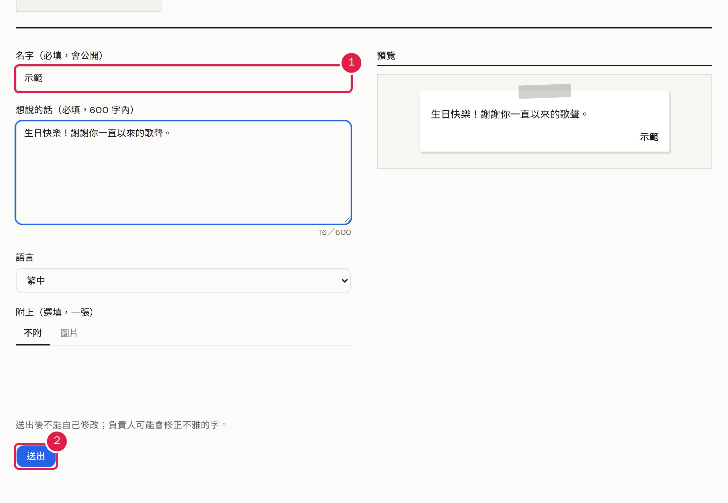Click inside the 想說的話 message textarea
This screenshot has height=503, width=728.
click(x=183, y=172)
